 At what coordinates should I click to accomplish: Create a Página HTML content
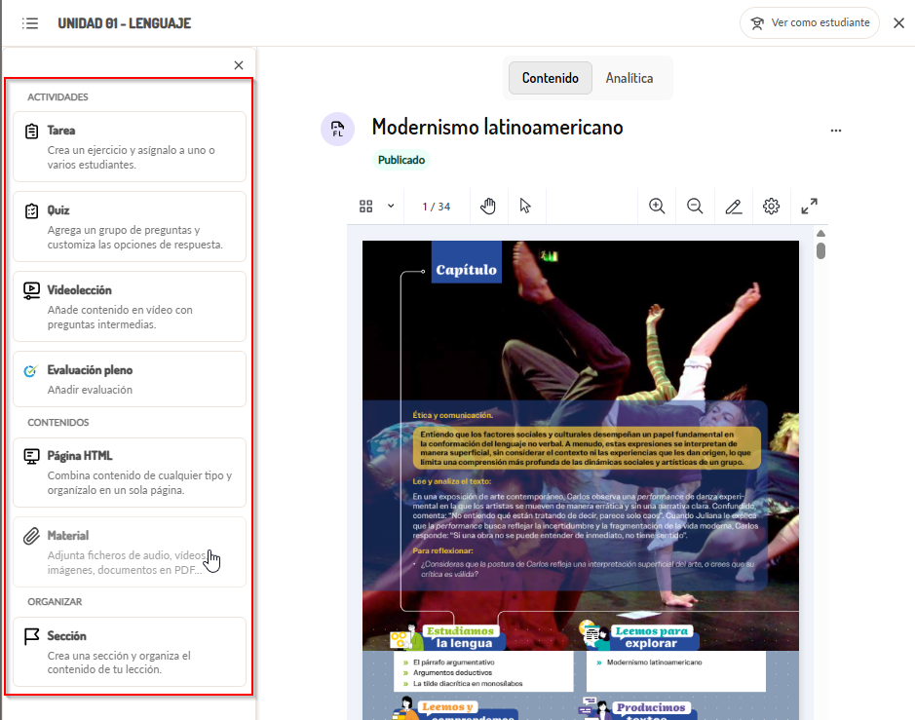(130, 472)
